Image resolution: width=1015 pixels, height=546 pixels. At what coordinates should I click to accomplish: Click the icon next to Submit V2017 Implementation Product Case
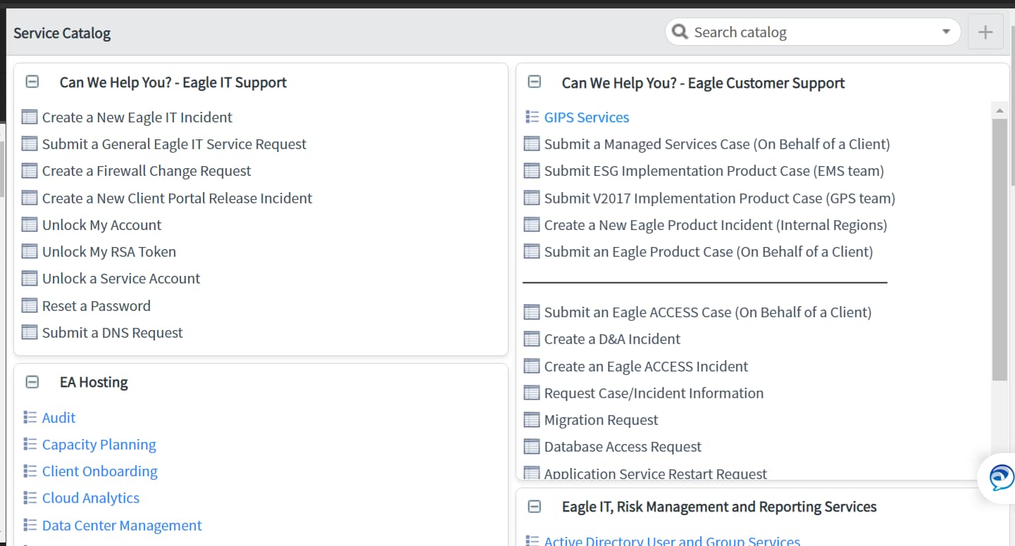click(x=532, y=198)
